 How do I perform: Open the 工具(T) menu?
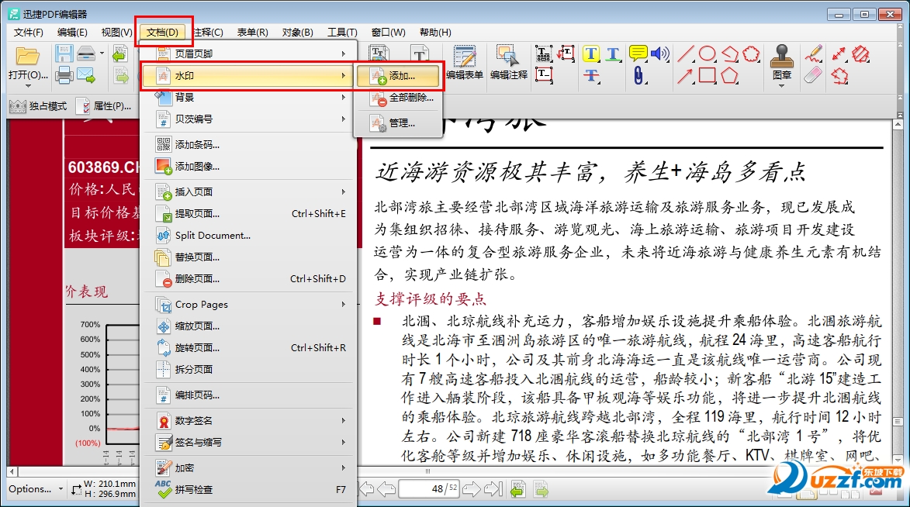(x=342, y=32)
